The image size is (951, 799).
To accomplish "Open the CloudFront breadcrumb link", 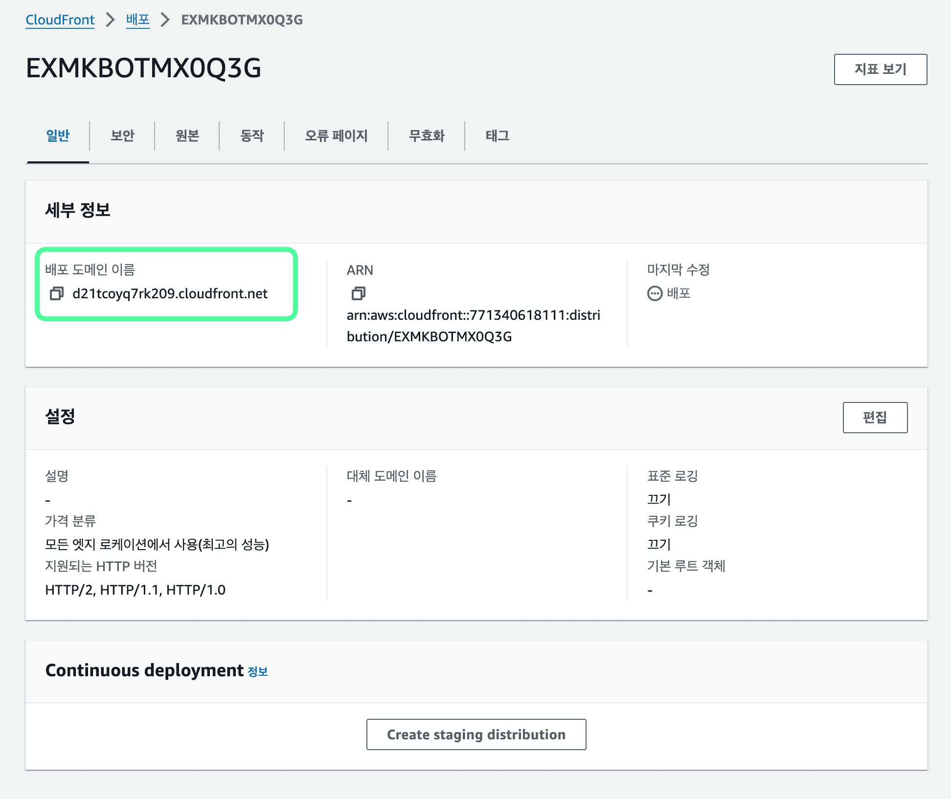I will click(60, 20).
